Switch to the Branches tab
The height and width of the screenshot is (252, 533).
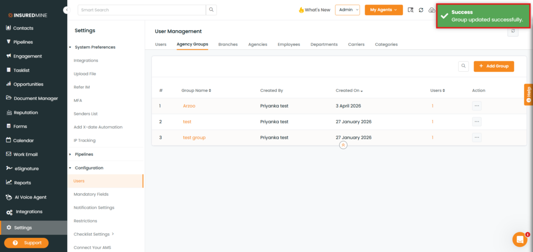pos(227,45)
